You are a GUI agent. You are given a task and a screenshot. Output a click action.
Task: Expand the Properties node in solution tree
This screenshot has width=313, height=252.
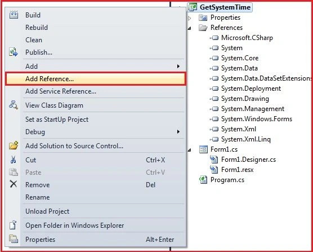(x=190, y=18)
